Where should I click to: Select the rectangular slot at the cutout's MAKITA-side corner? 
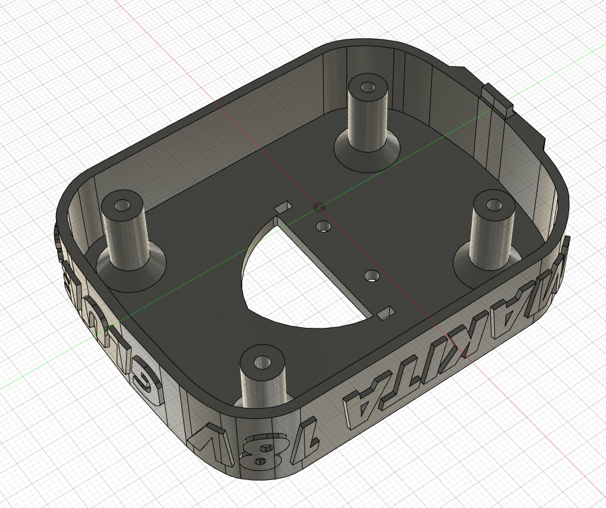click(x=387, y=313)
